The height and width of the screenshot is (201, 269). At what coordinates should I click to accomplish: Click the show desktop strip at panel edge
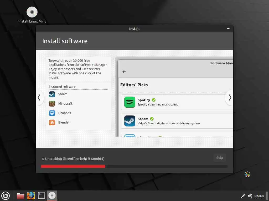tap(267, 196)
